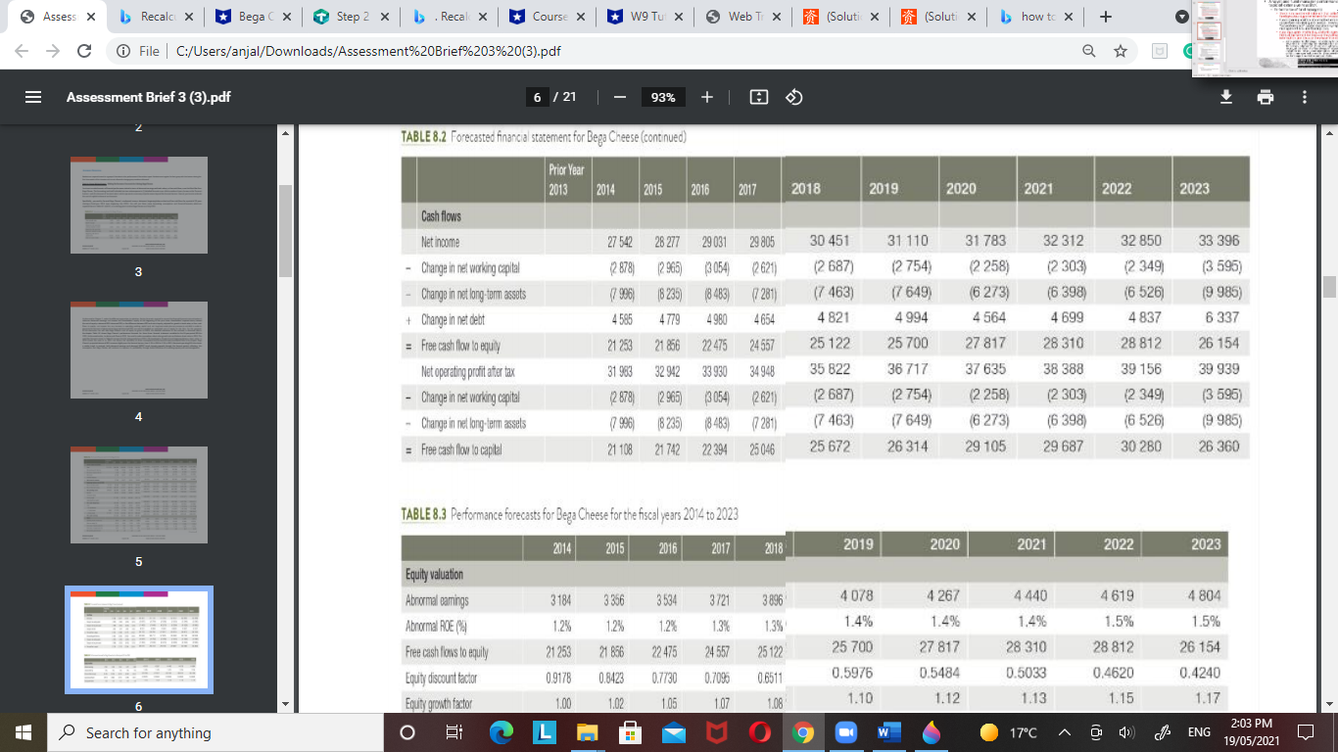Switch to the Bega tab
Viewport: 1338px width, 752px height.
click(x=245, y=17)
